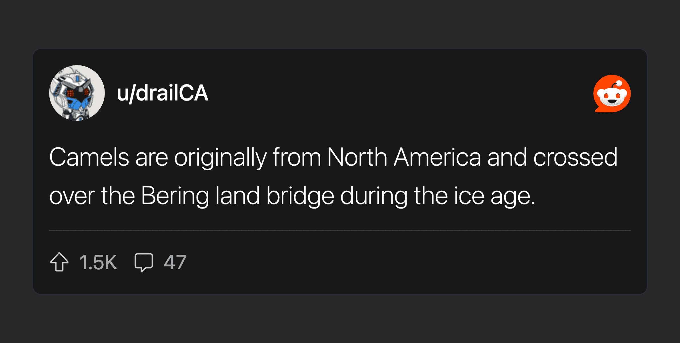The width and height of the screenshot is (680, 343).
Task: Click the word "during" in the post
Action: pos(374,196)
